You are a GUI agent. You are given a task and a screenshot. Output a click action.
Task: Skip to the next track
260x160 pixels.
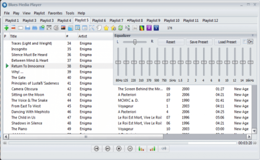[x=108, y=149]
